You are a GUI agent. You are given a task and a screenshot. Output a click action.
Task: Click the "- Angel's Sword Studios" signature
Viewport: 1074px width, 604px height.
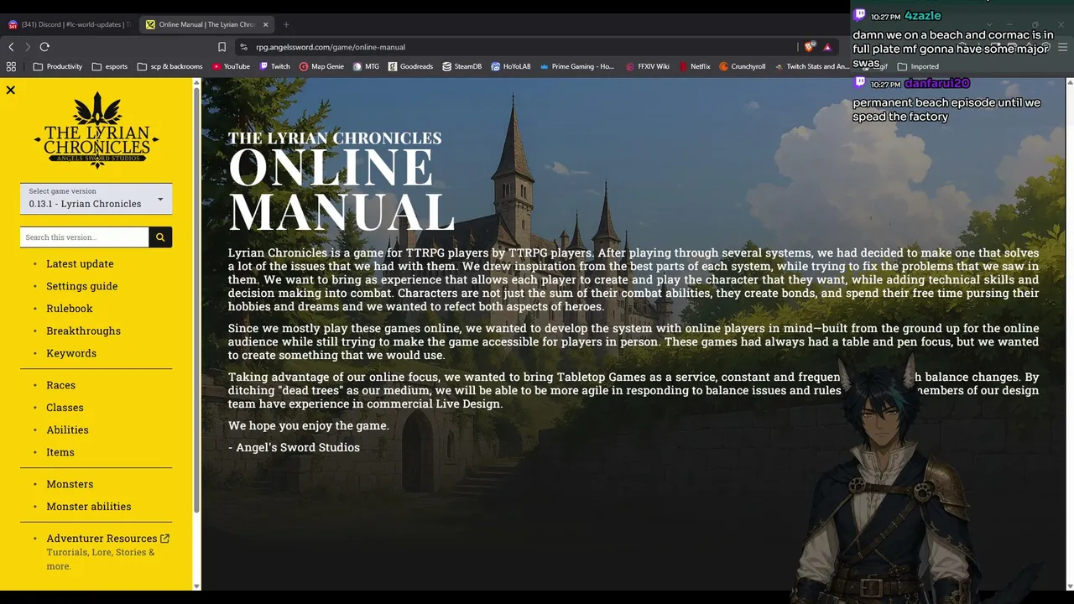tap(294, 447)
